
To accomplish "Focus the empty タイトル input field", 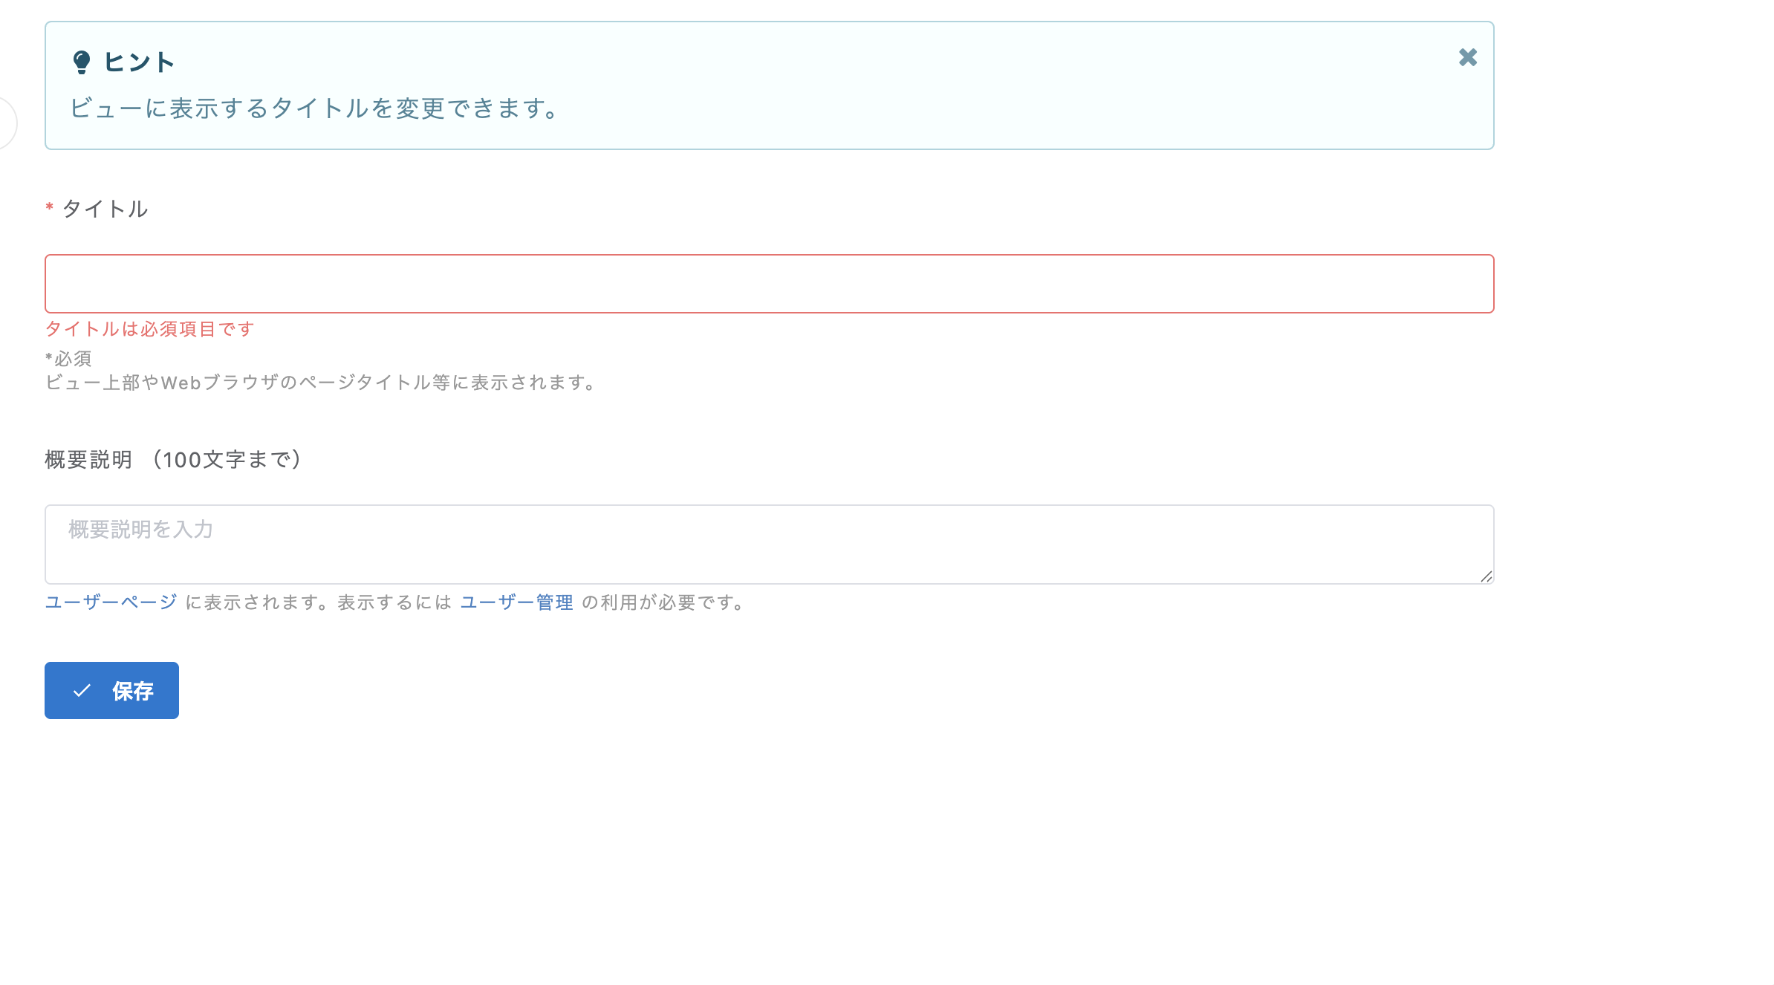I will [769, 284].
